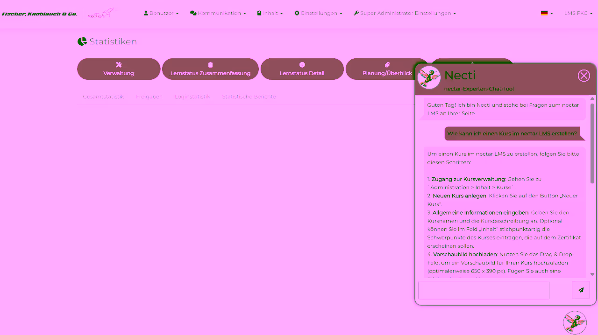The image size is (598, 335).
Task: Click the chat message input field
Action: (484, 290)
